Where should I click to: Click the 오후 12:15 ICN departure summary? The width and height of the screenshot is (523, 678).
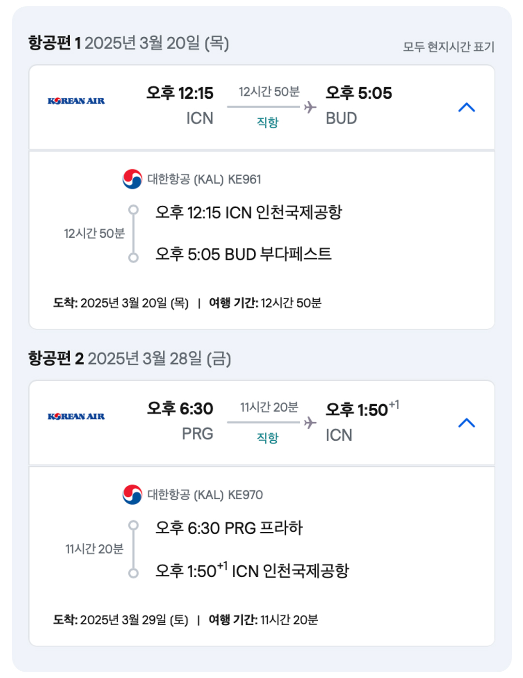click(180, 105)
